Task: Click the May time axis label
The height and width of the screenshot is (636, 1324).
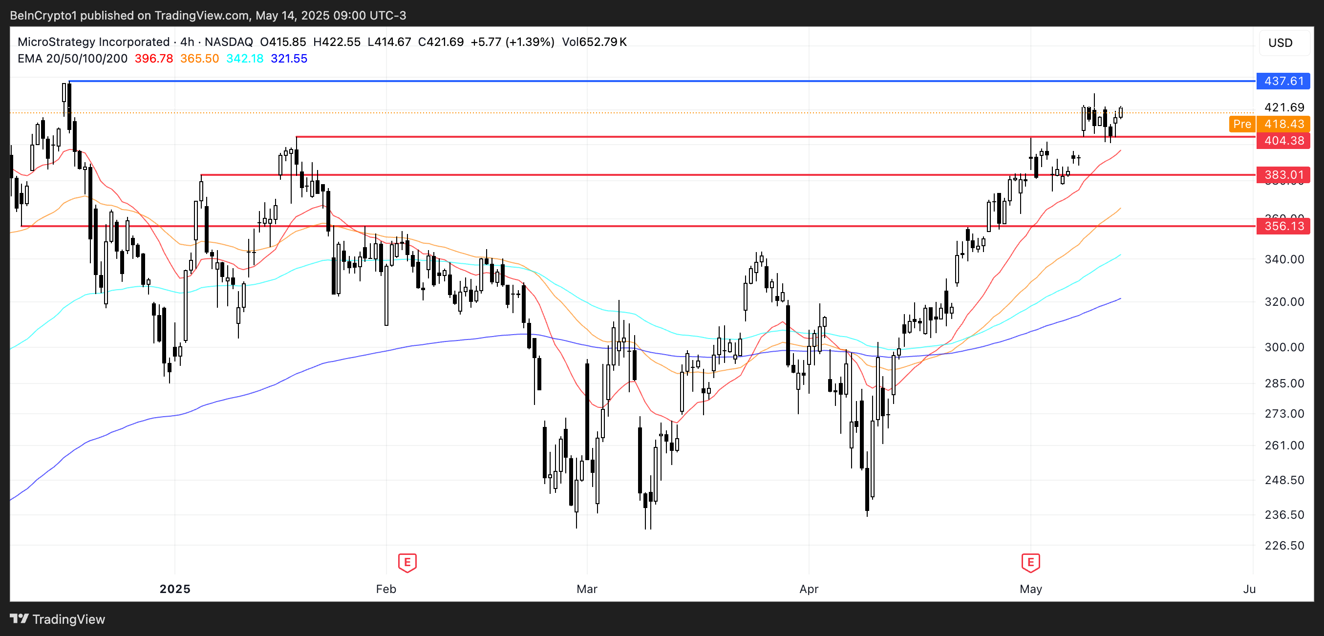Action: click(1030, 589)
